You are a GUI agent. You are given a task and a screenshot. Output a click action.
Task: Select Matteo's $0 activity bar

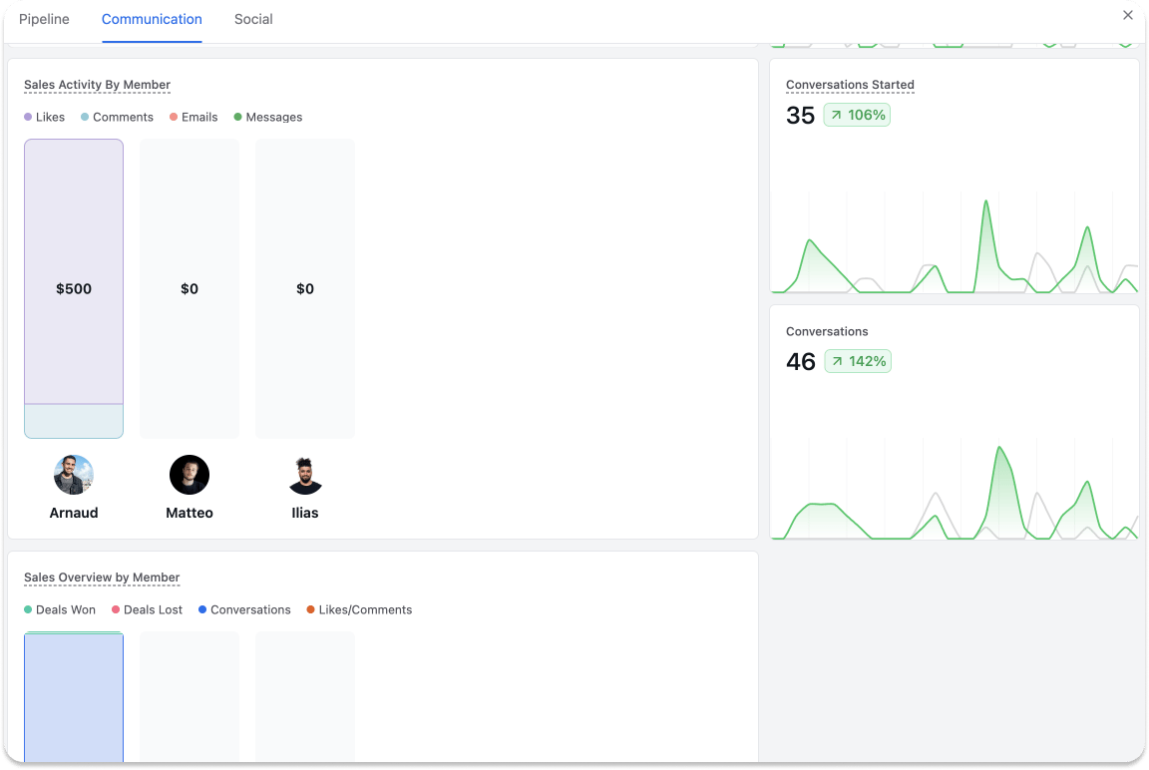point(190,288)
